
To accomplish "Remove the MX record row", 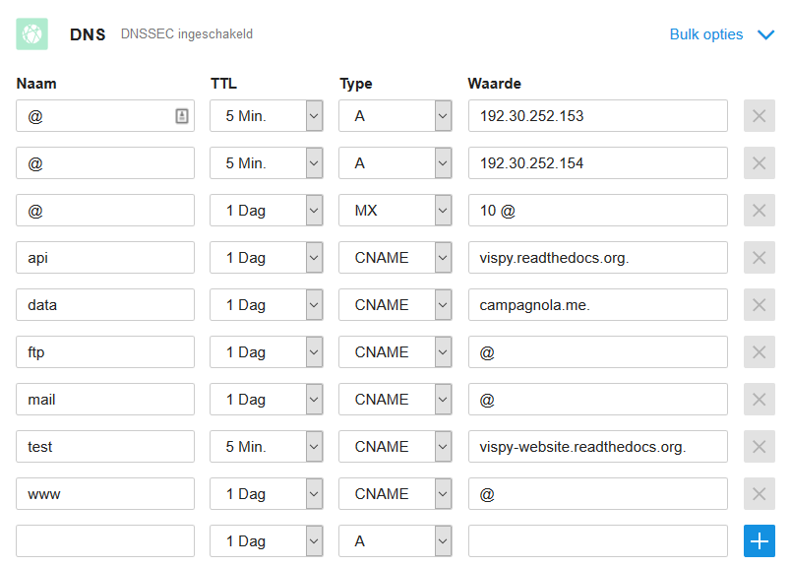I will [x=759, y=210].
